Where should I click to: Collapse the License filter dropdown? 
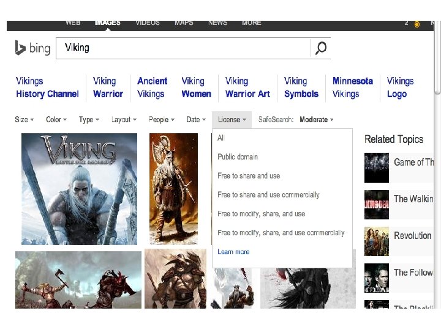pyautogui.click(x=232, y=120)
